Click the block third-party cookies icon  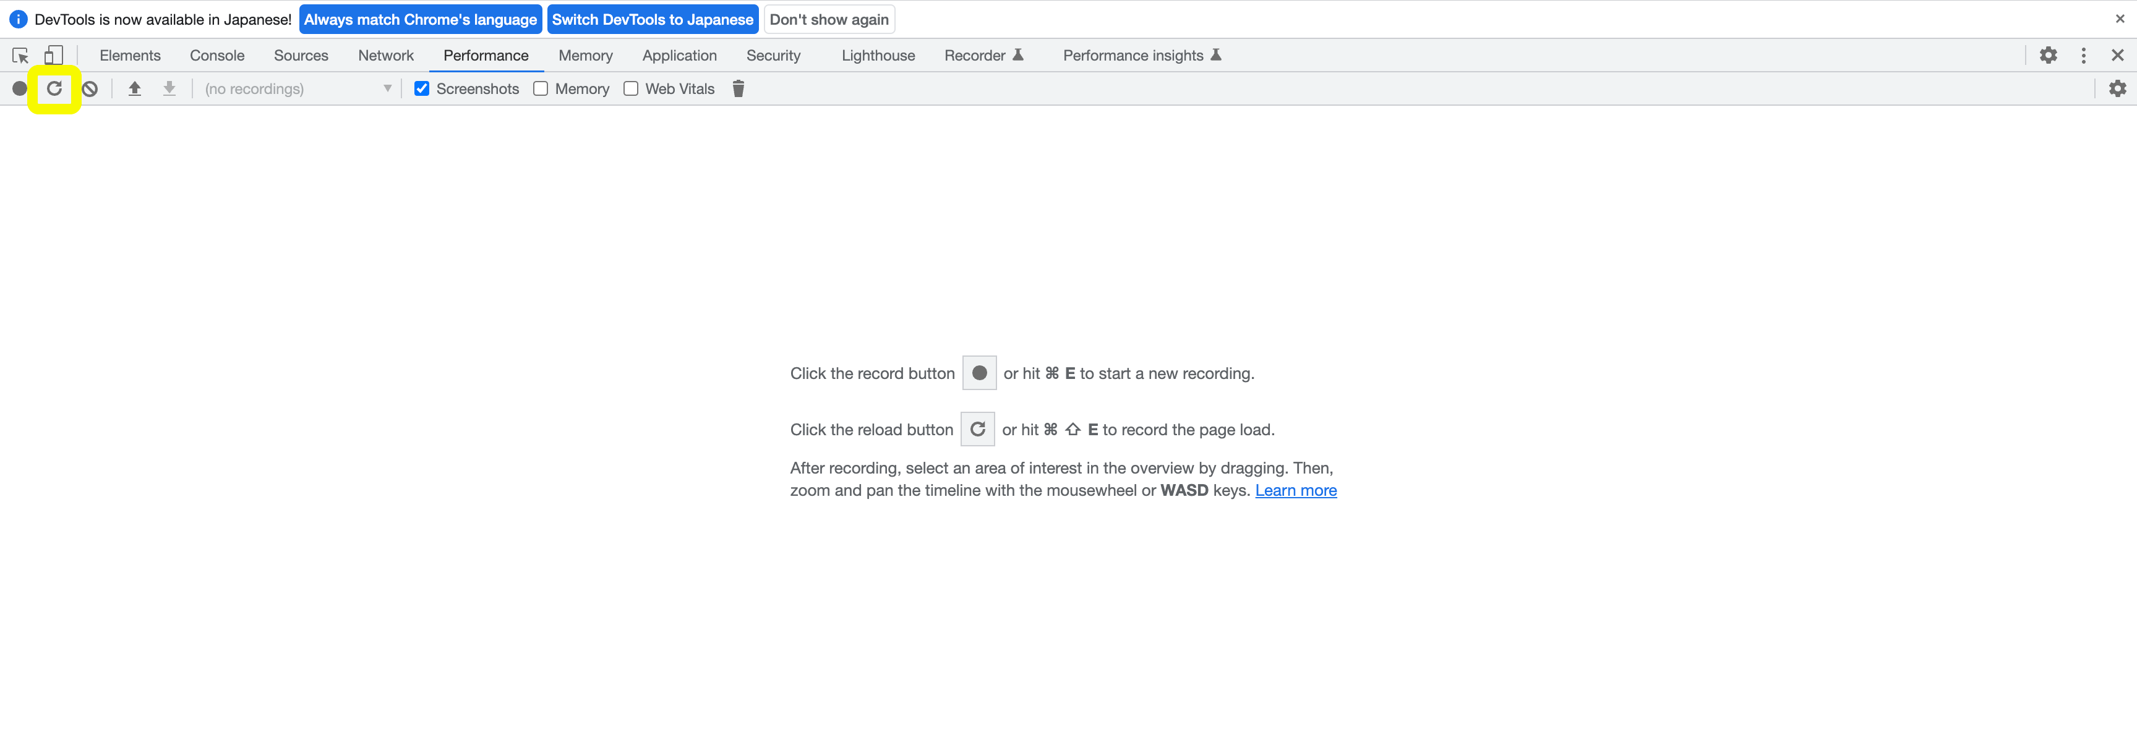[88, 88]
